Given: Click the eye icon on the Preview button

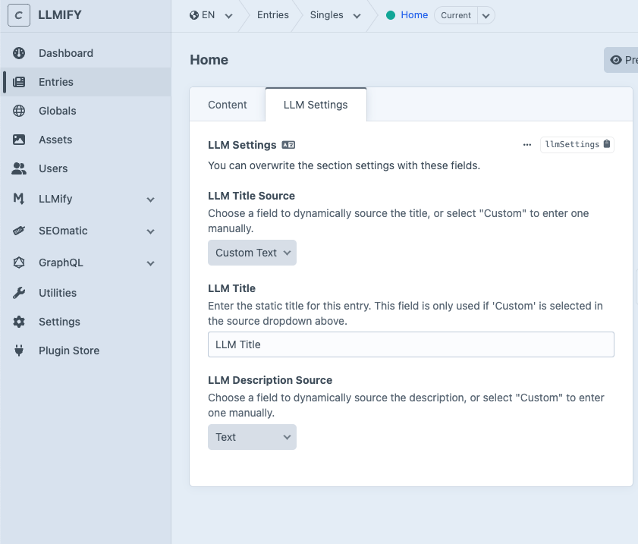Looking at the screenshot, I should coord(616,60).
